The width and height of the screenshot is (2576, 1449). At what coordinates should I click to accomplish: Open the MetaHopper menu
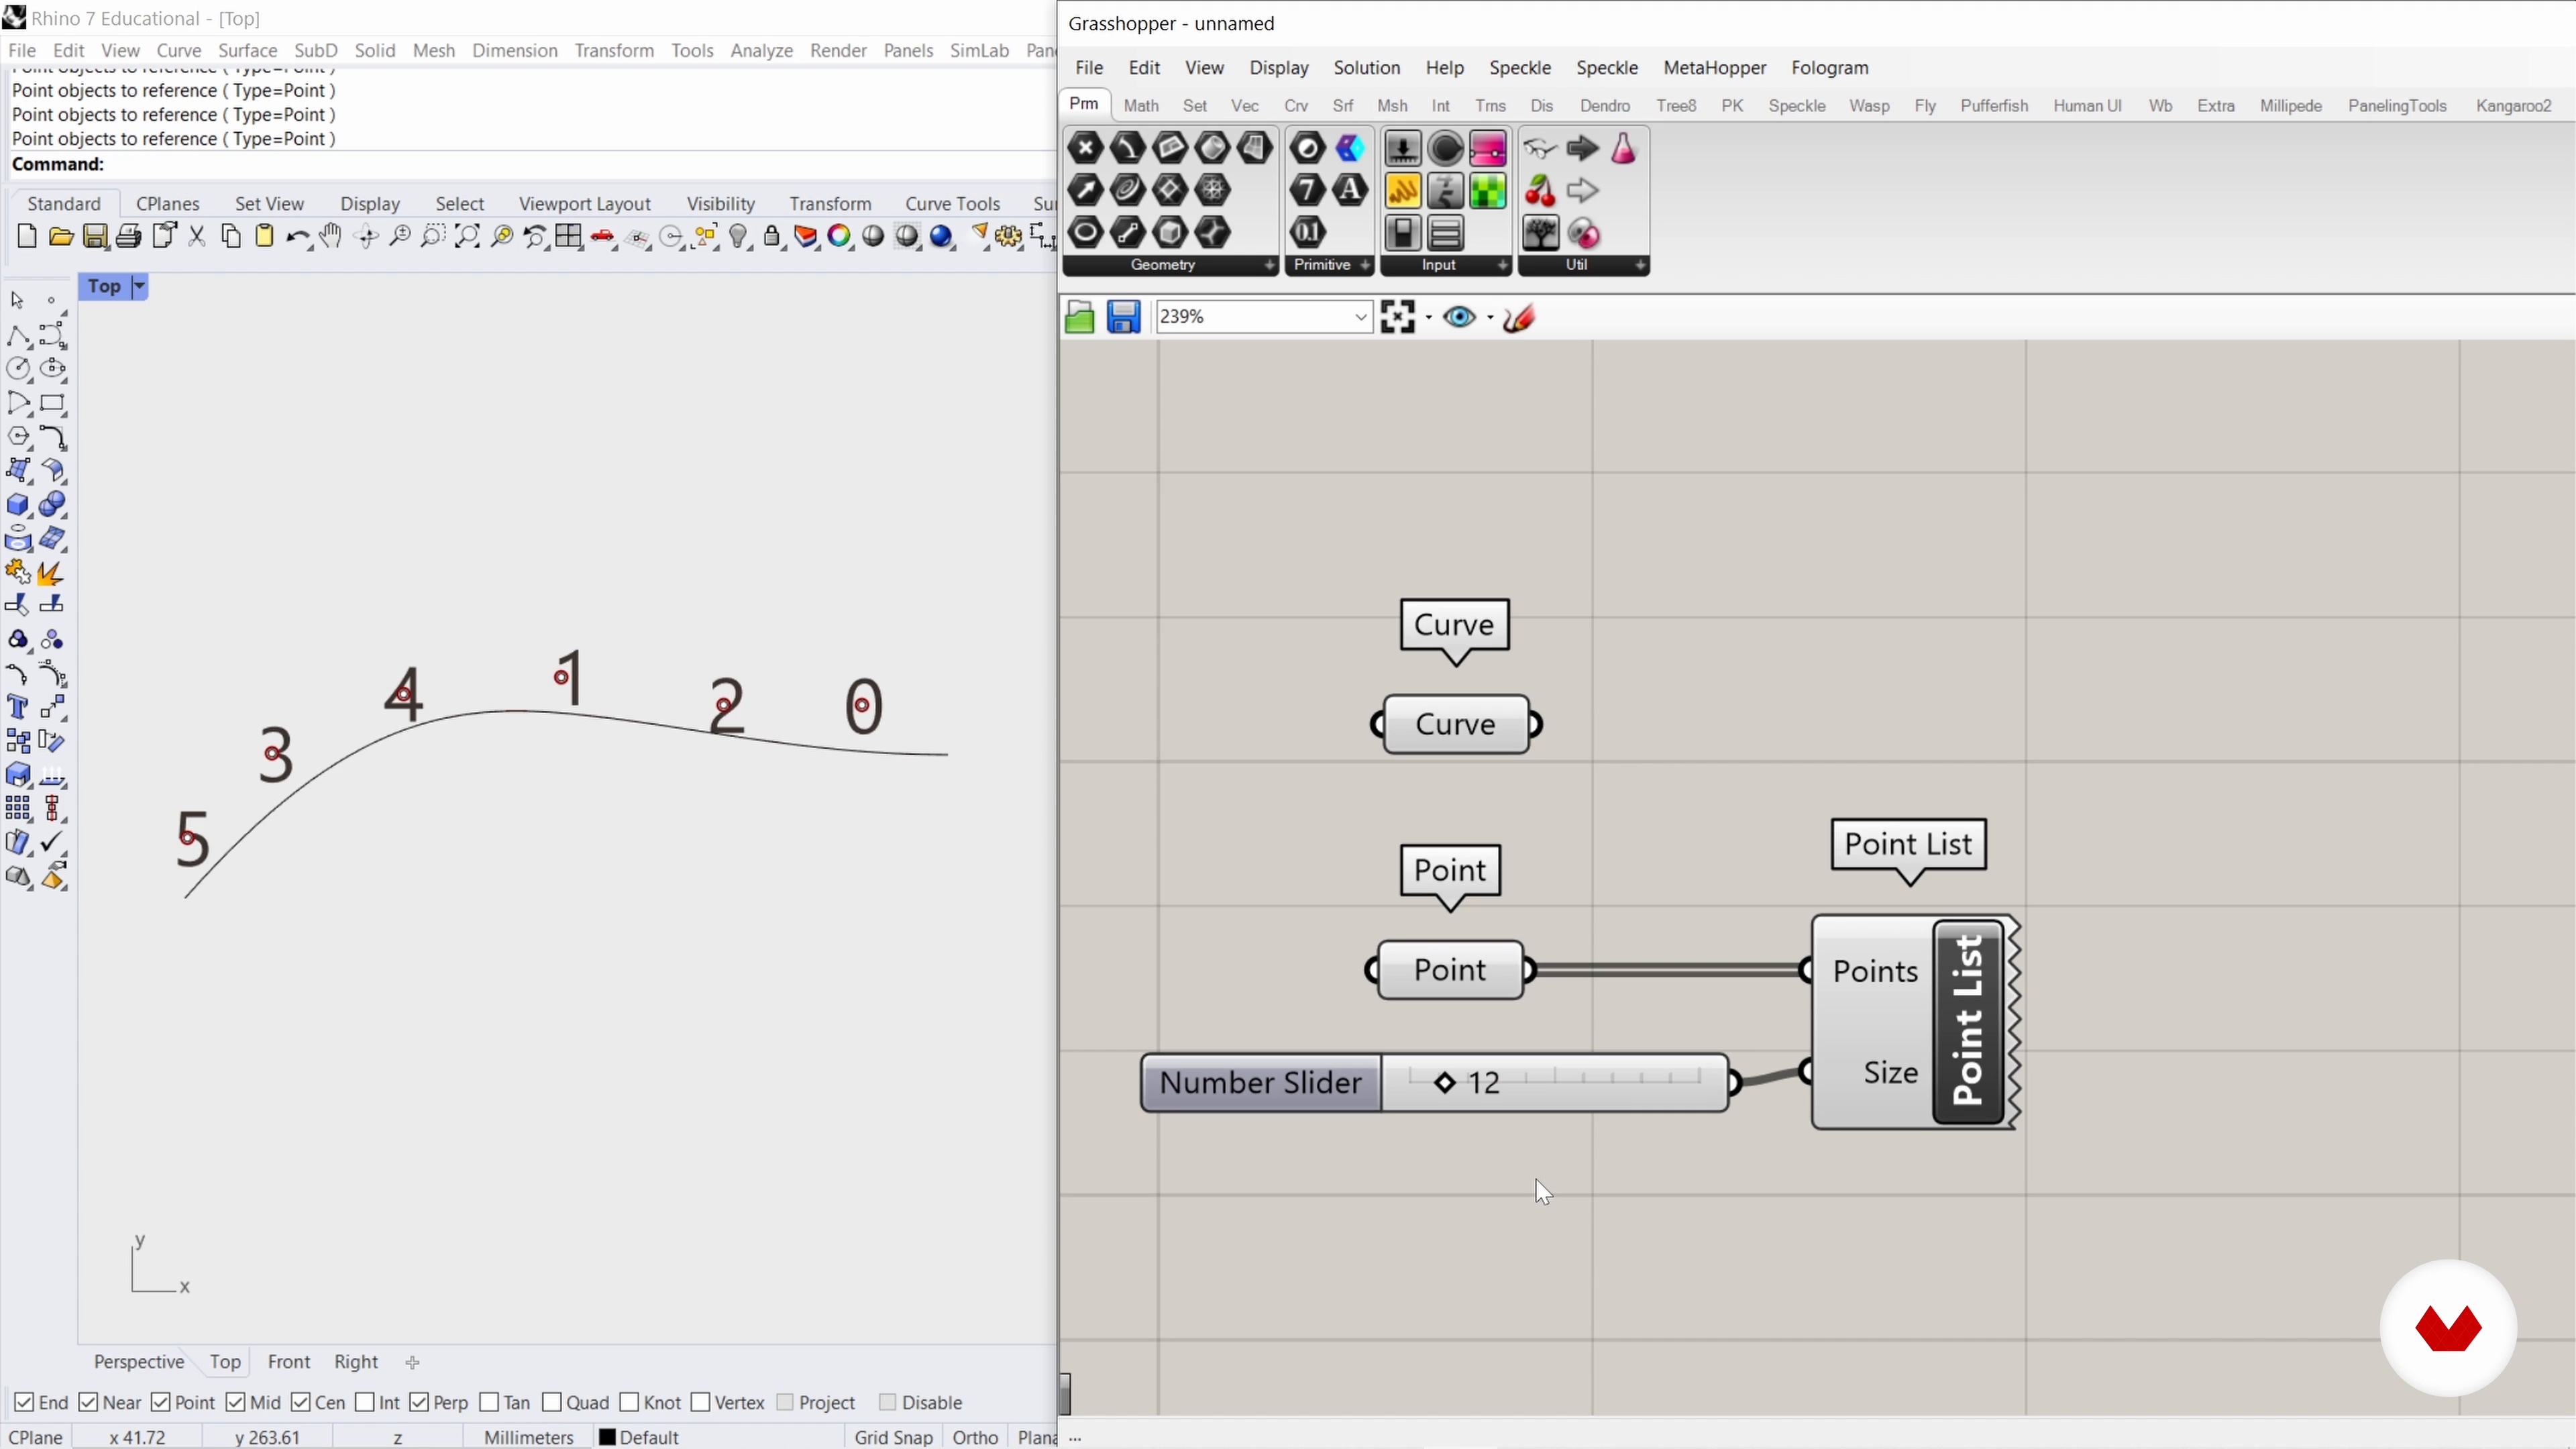pos(1714,67)
